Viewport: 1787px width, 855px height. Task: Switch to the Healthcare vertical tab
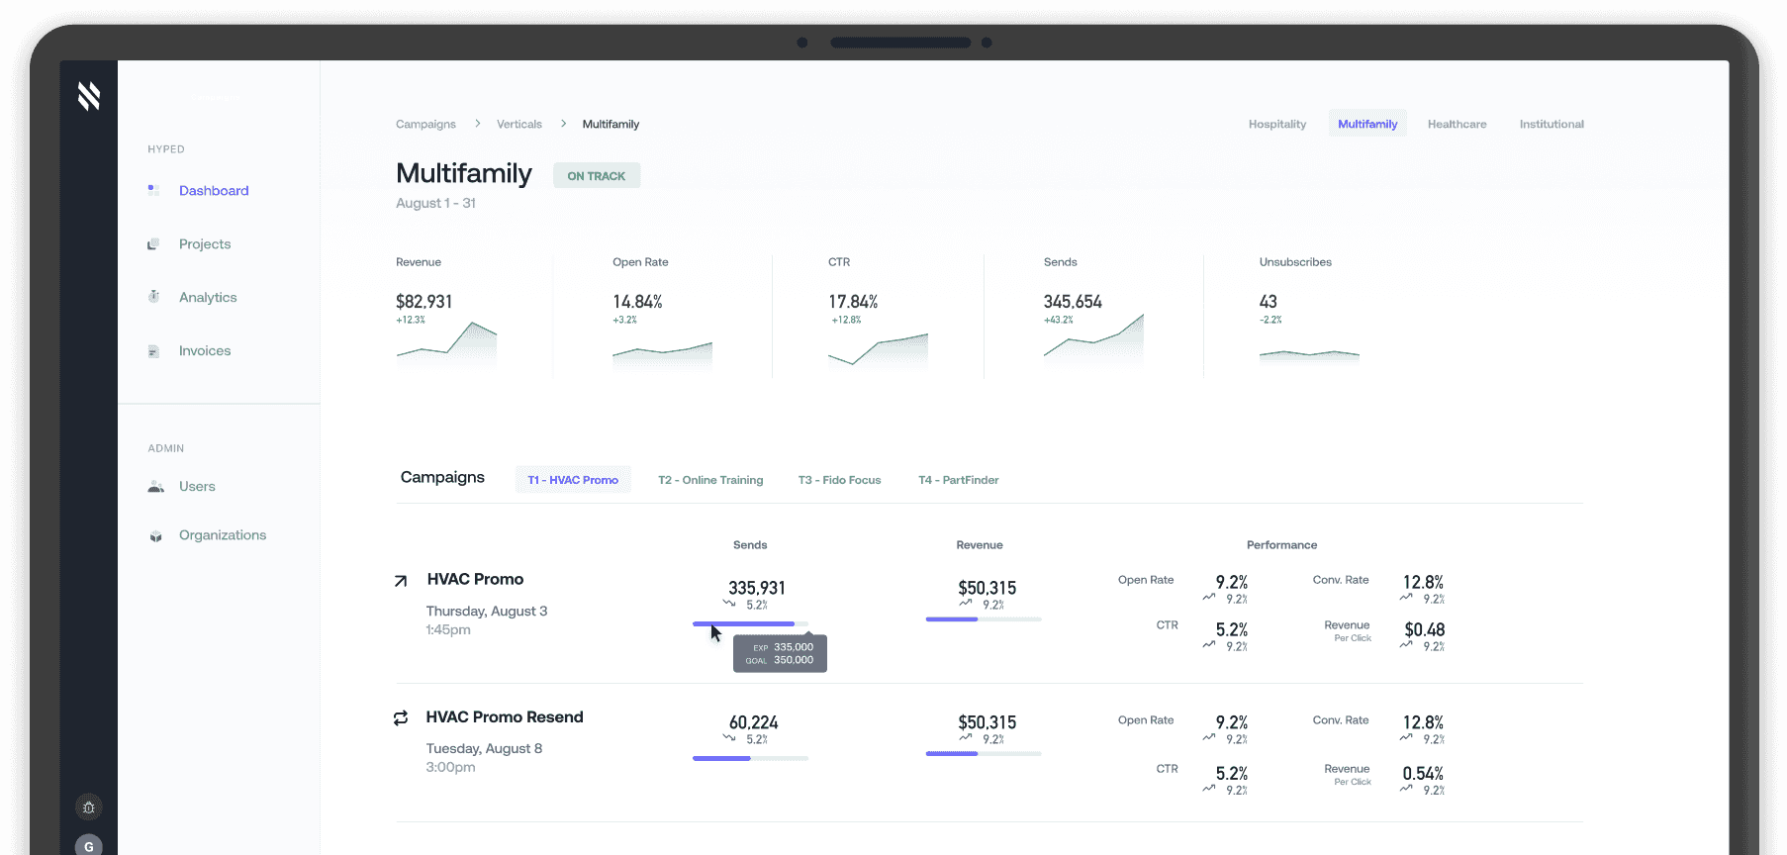1457,124
